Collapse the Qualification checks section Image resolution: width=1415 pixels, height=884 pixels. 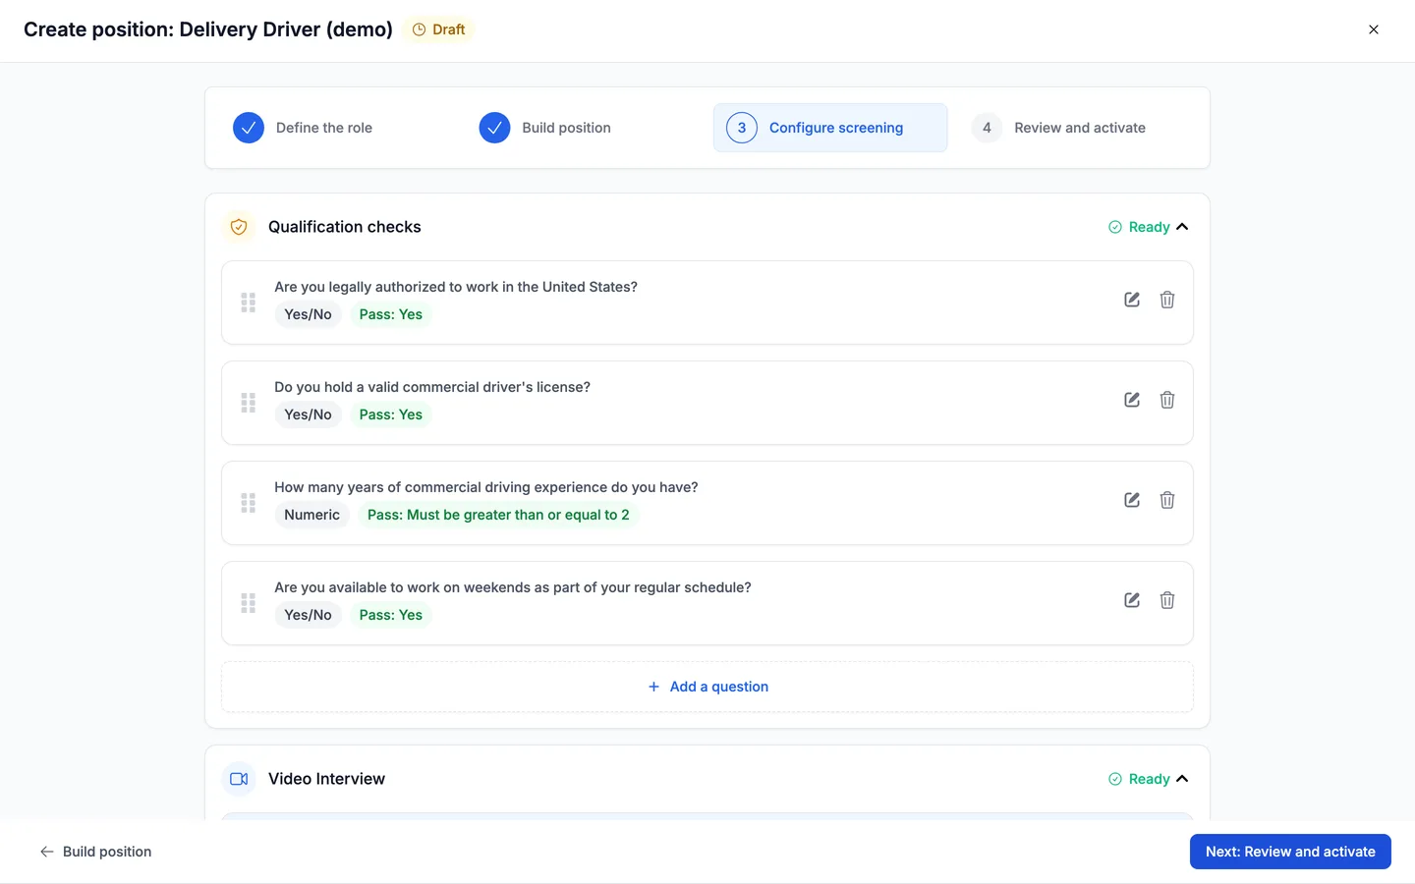point(1182,227)
